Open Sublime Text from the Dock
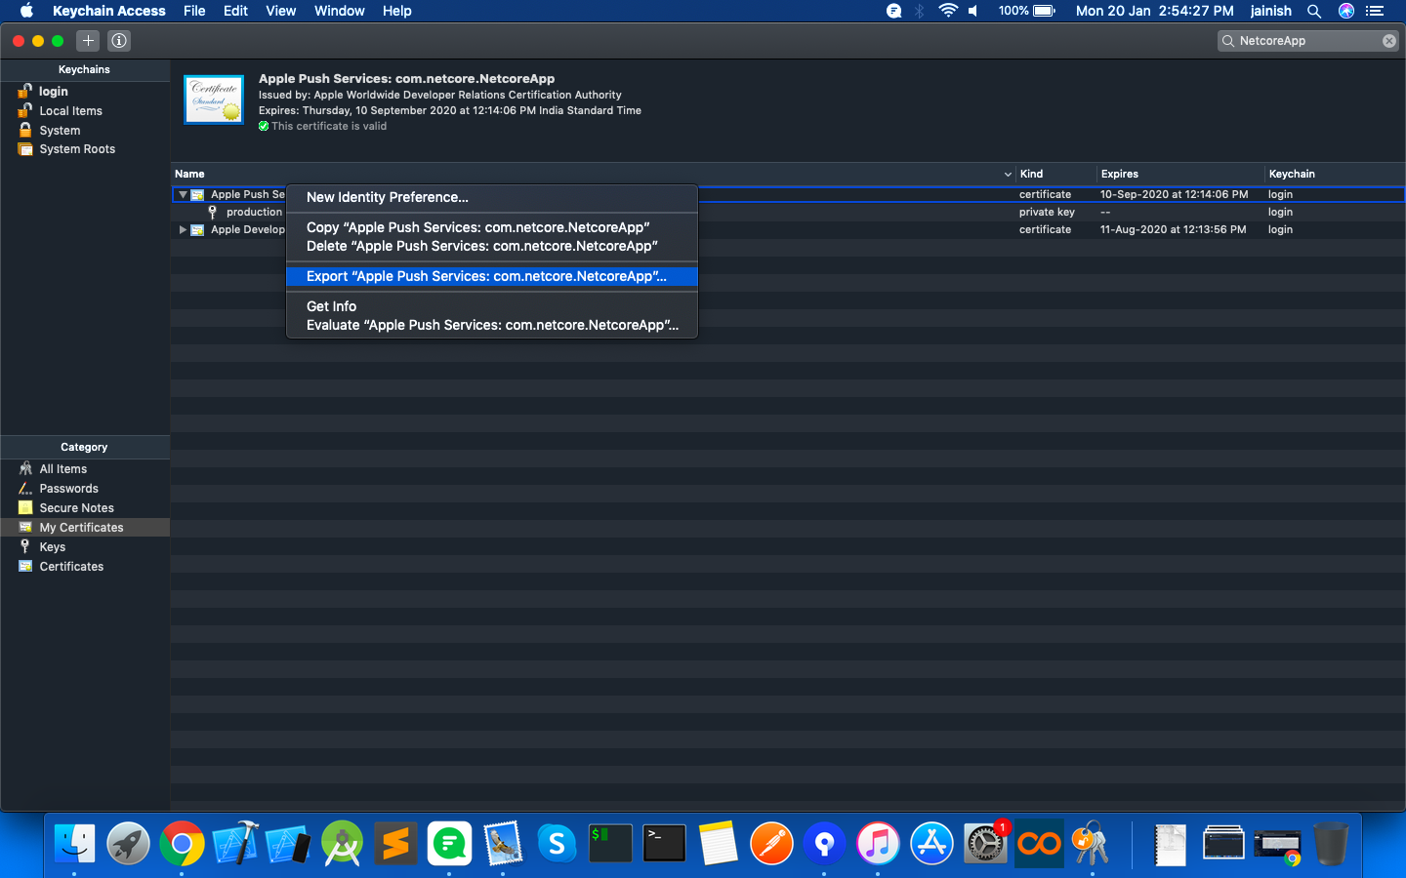 click(x=395, y=844)
